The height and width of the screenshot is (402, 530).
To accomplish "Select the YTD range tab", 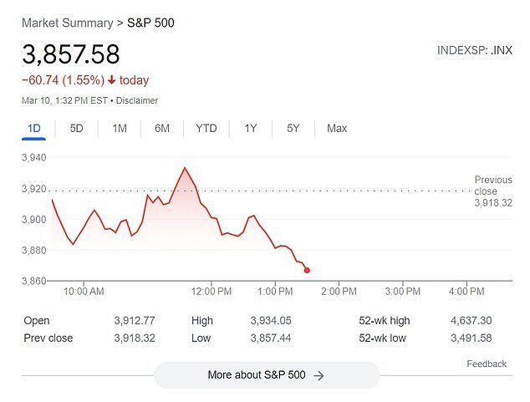I will click(x=206, y=129).
